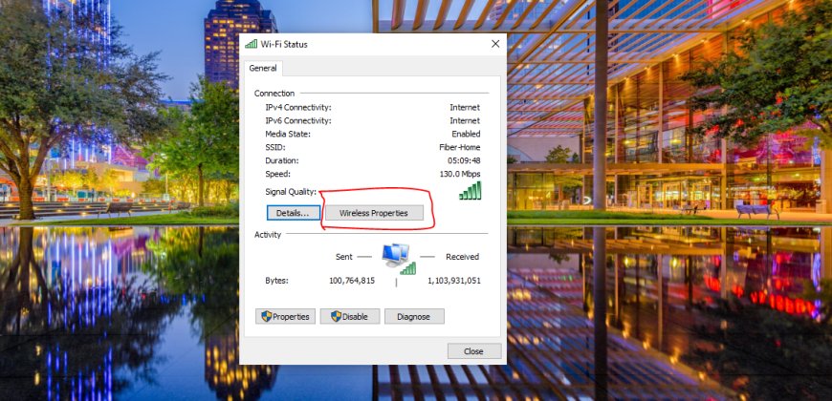Viewport: 832px width, 401px height.
Task: Click the speed value 130.0 Mbps
Action: click(x=460, y=174)
